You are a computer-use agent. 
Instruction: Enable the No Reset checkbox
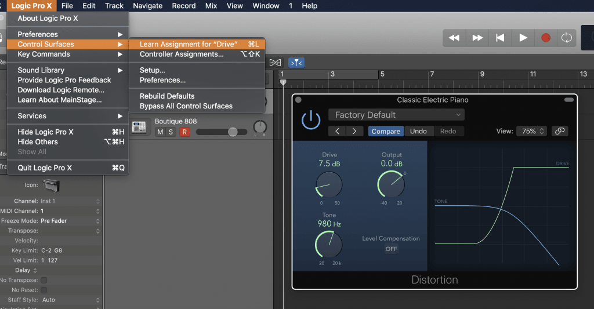click(x=44, y=290)
